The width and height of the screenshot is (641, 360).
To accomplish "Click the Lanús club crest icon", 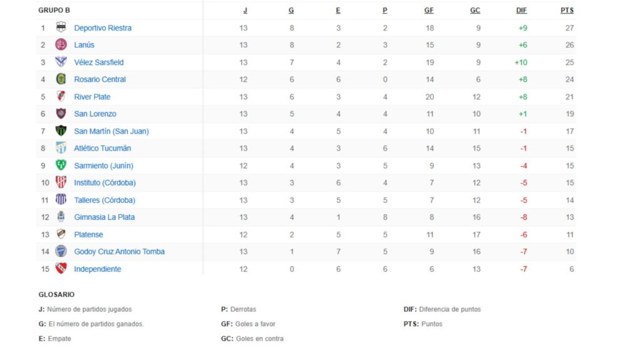I will [61, 45].
